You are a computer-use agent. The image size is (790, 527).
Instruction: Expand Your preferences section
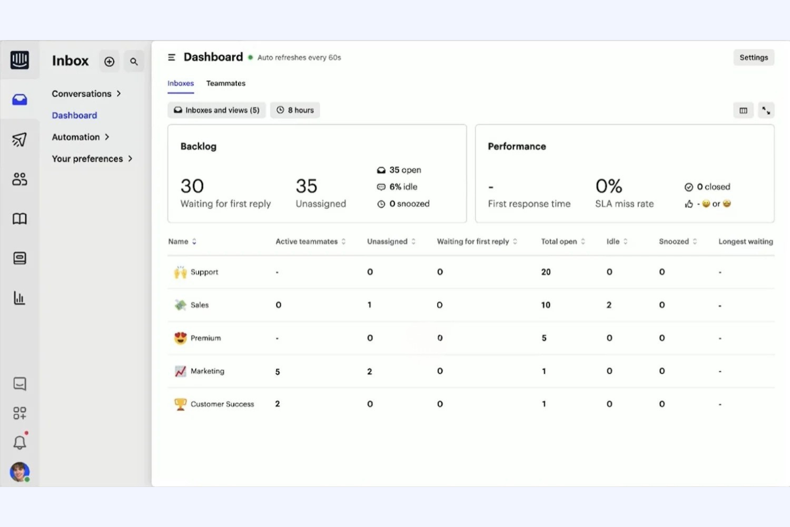pos(92,159)
